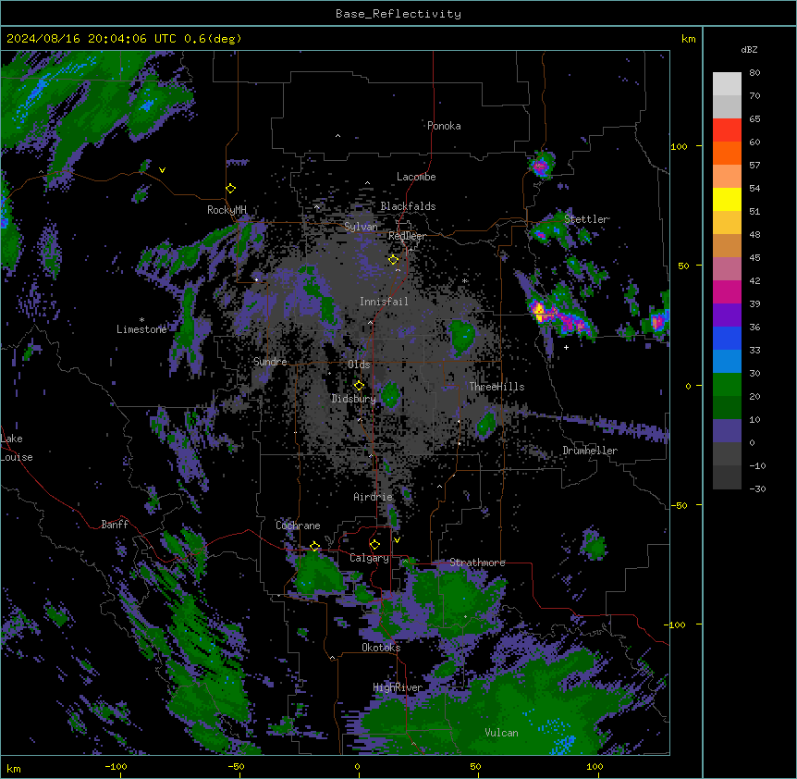Click the yellow diamond marker above Calgary label

(374, 545)
